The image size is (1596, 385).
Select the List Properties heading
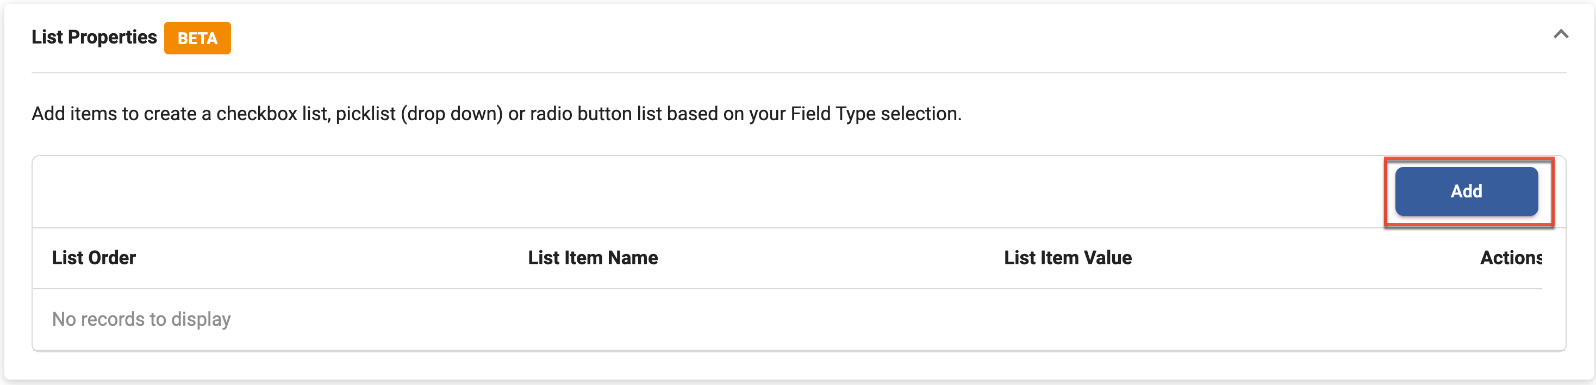click(93, 37)
